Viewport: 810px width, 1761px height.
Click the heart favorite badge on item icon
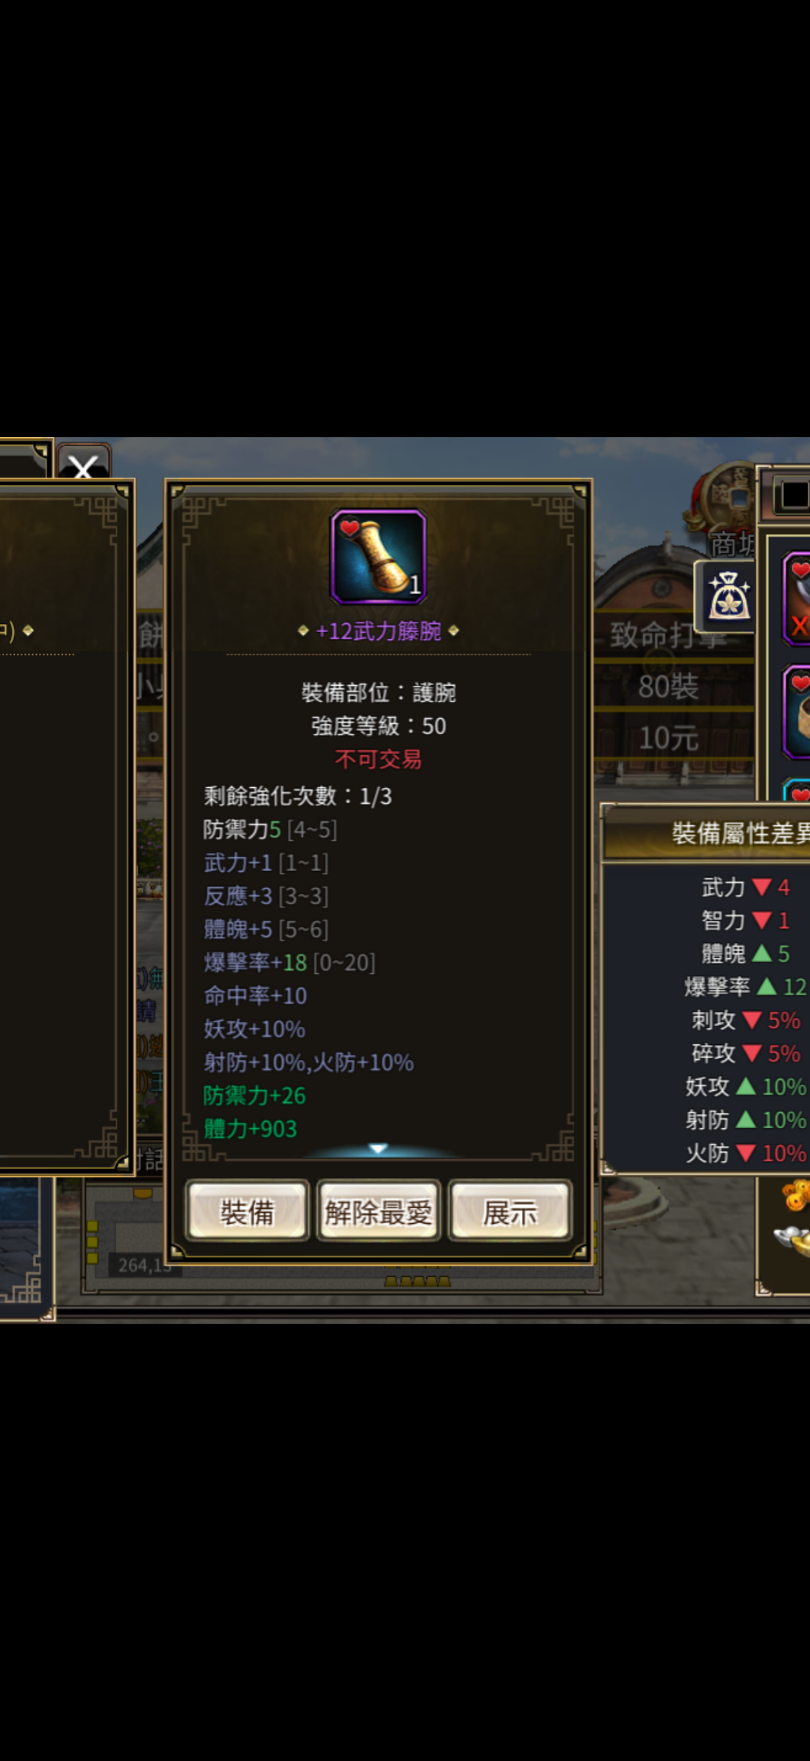pos(349,528)
